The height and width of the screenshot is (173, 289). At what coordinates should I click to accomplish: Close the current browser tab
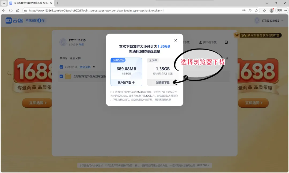coord(51,3)
